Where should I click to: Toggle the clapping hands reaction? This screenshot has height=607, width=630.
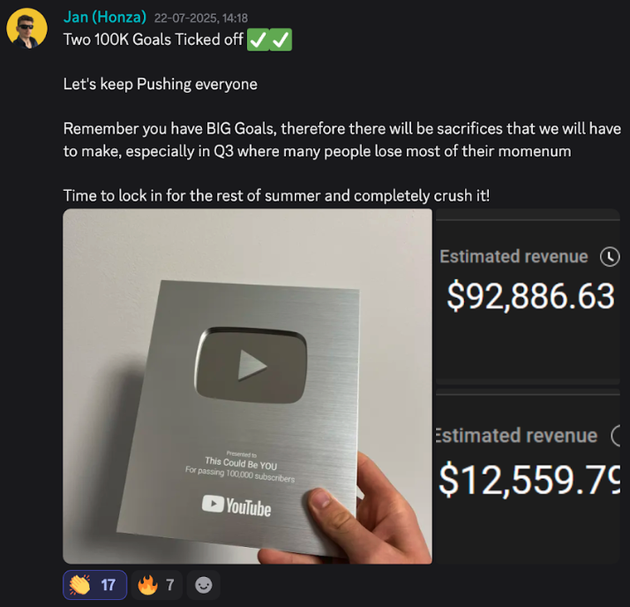pos(94,585)
